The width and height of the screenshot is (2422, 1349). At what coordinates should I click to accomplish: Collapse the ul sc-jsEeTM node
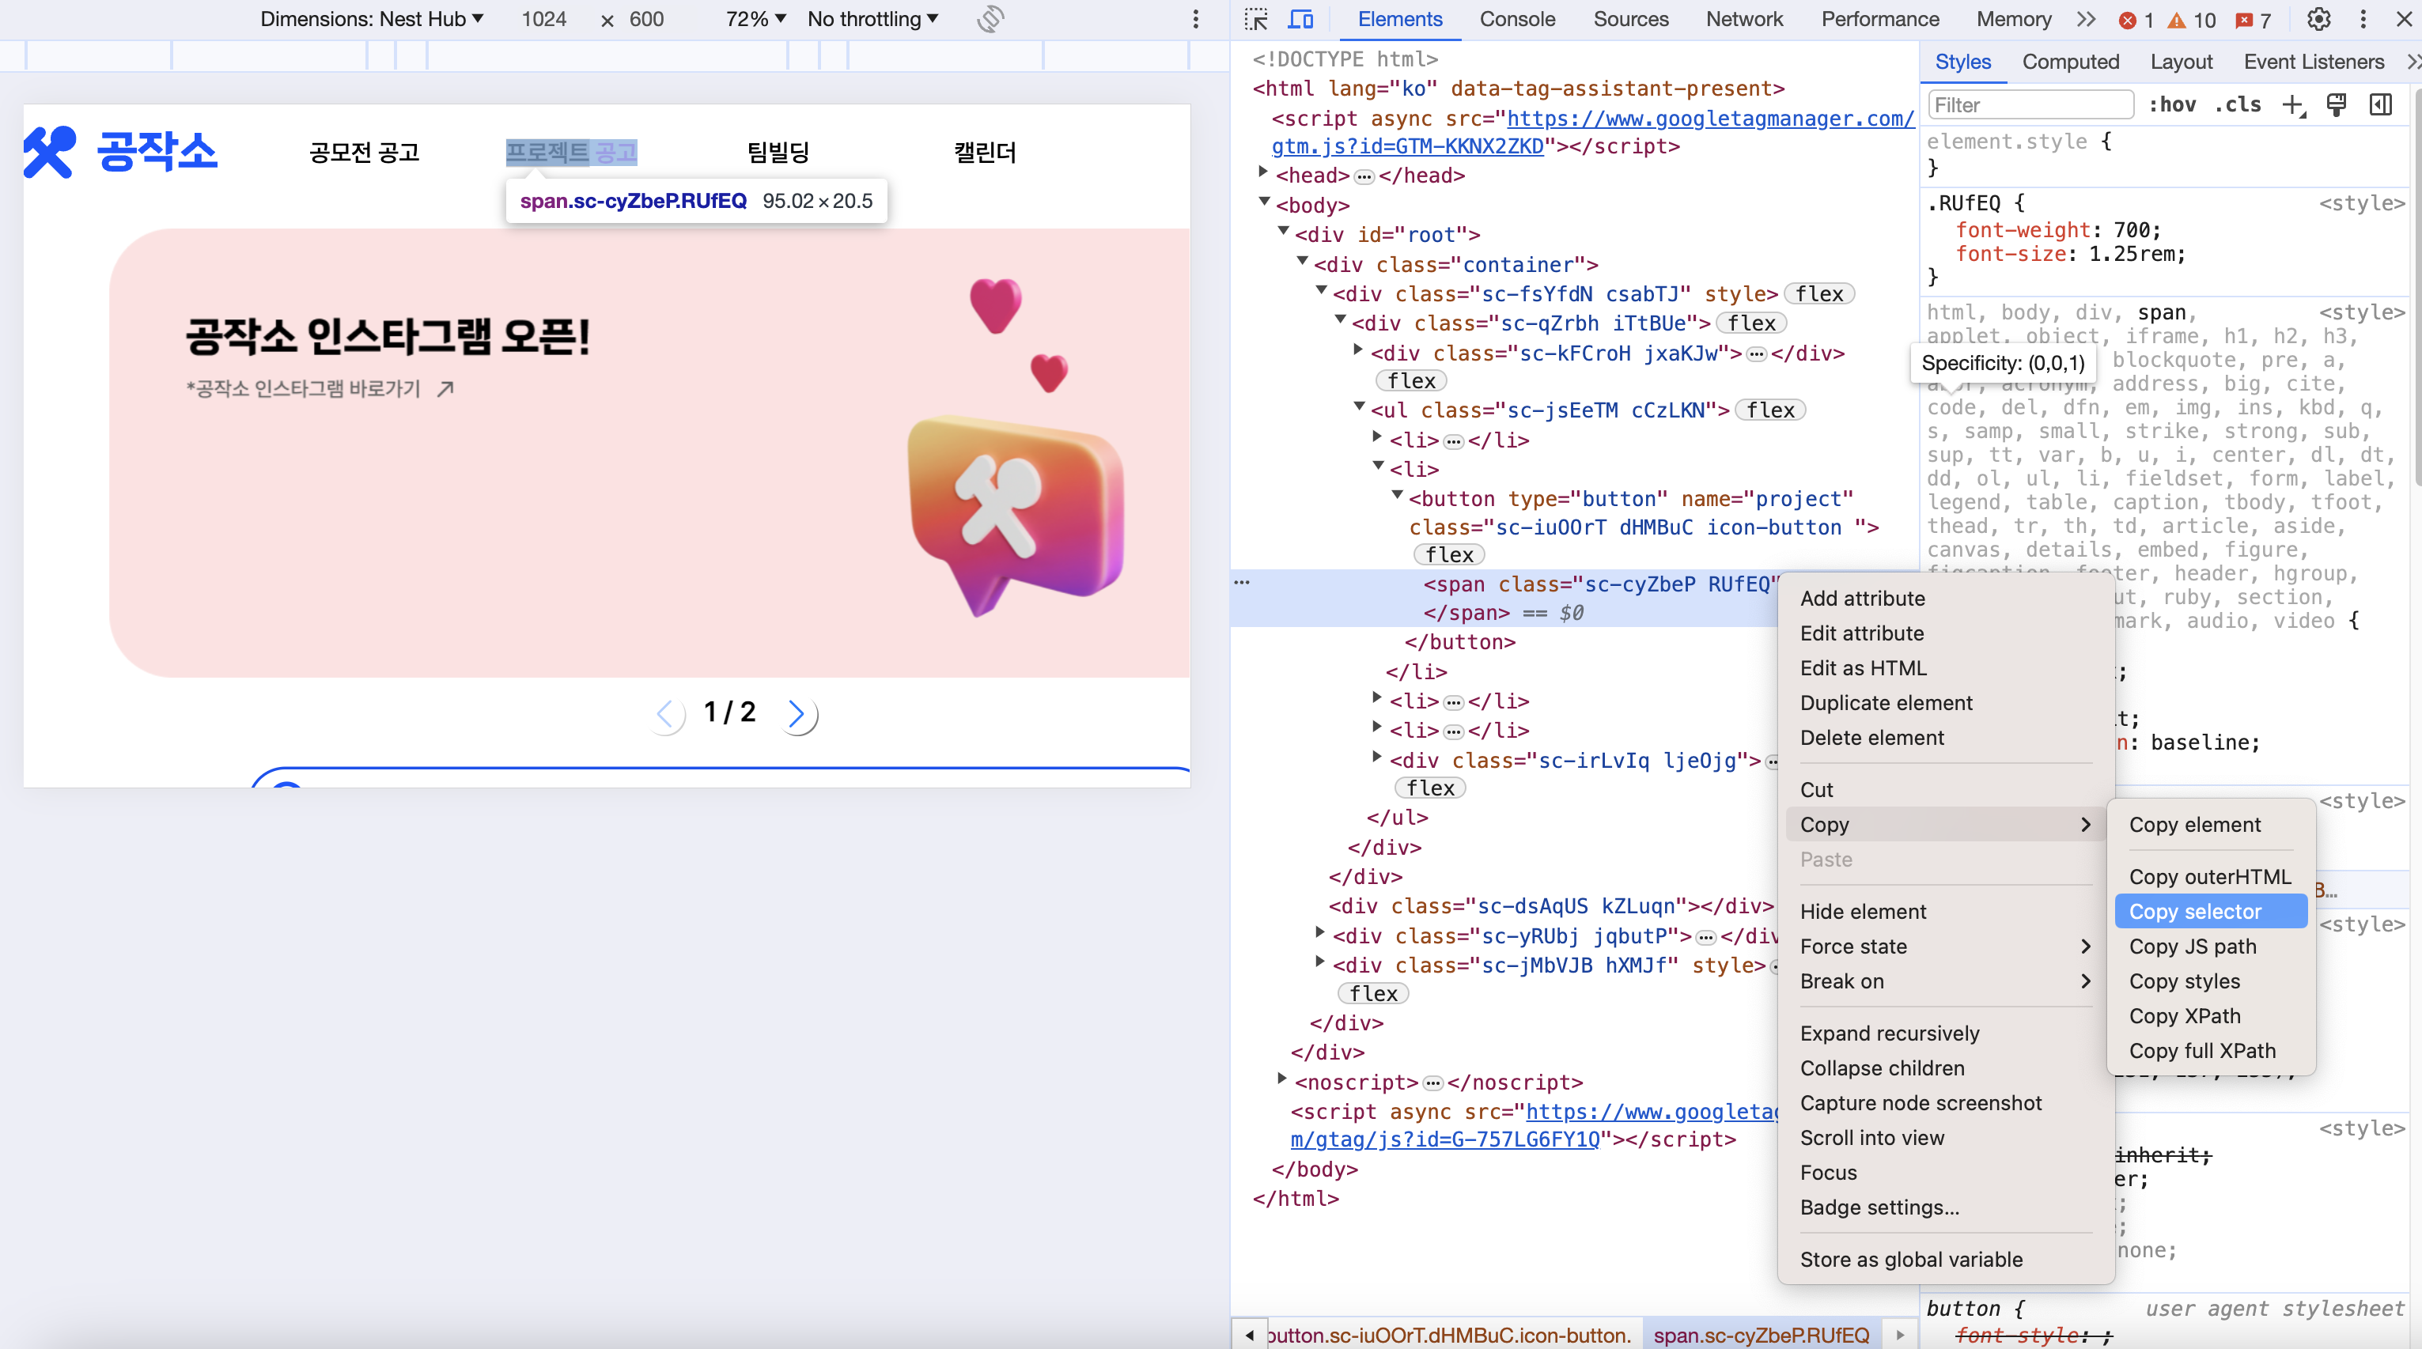(1359, 407)
